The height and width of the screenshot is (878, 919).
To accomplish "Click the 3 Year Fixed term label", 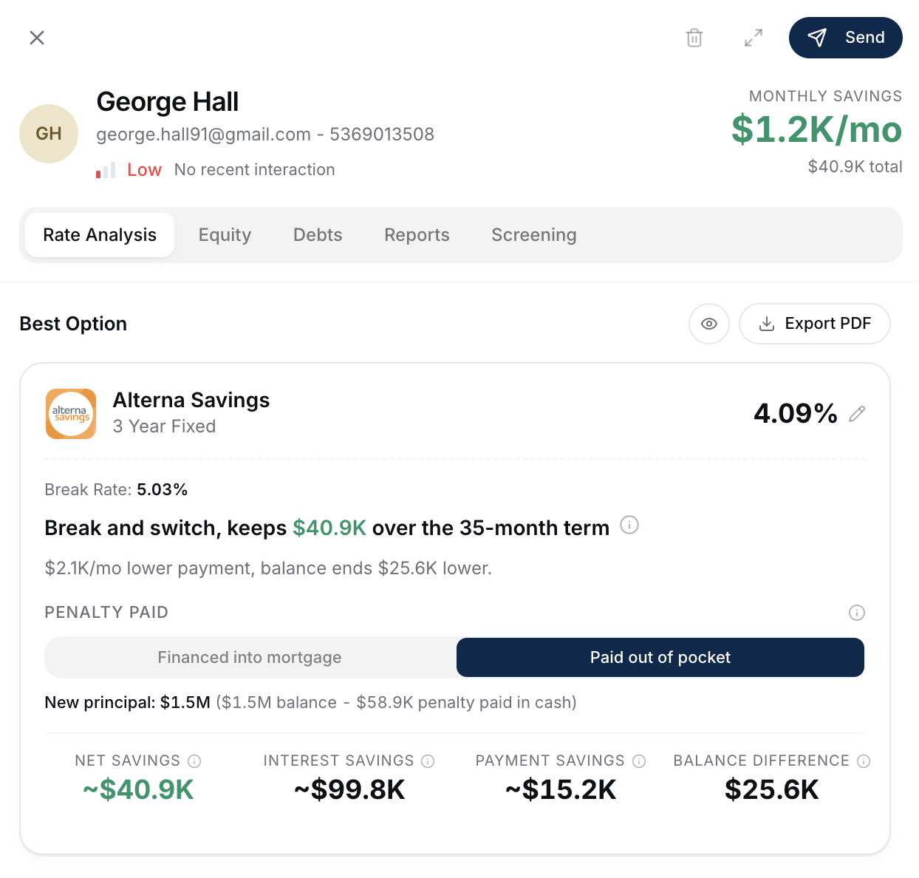I will pos(164,426).
